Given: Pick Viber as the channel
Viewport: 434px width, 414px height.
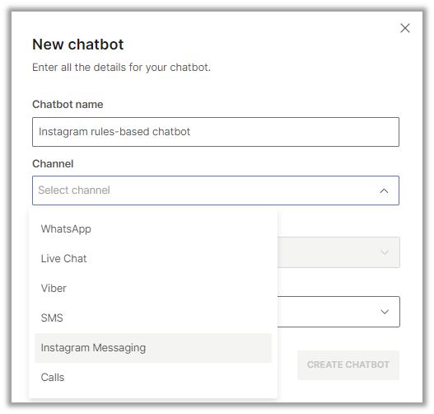Looking at the screenshot, I should coord(153,288).
